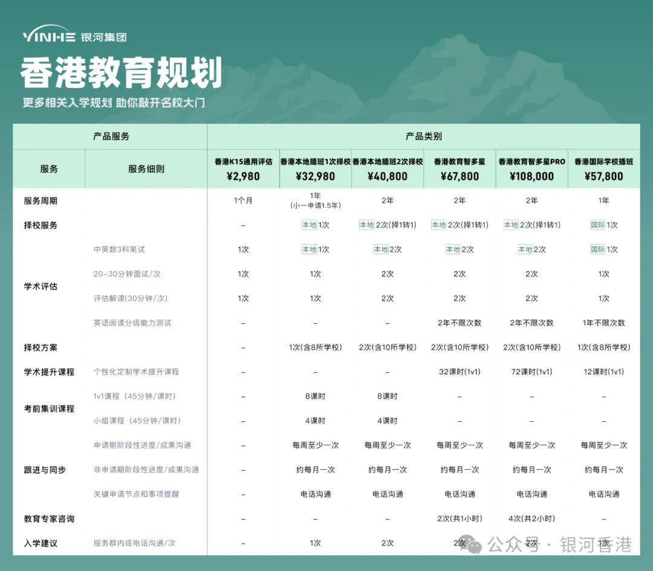Click 8课时 under the ¥32,980 column
The width and height of the screenshot is (653, 571).
315,396
